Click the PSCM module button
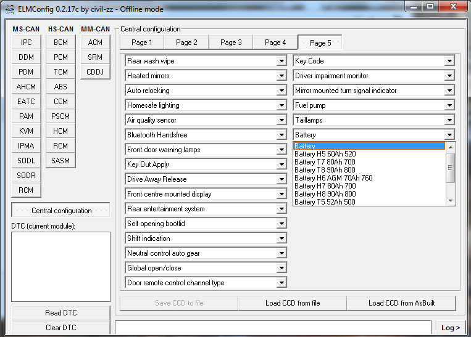The width and height of the screenshot is (471, 337). pyautogui.click(x=60, y=116)
